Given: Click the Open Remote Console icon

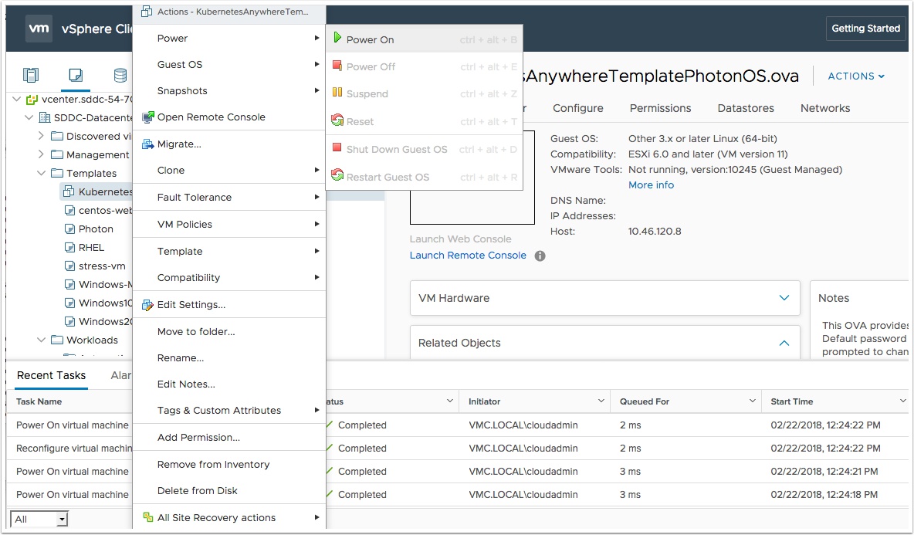Looking at the screenshot, I should [148, 117].
